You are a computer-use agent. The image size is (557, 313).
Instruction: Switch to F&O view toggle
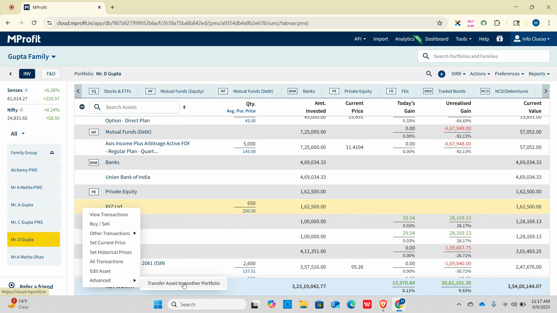click(x=51, y=74)
